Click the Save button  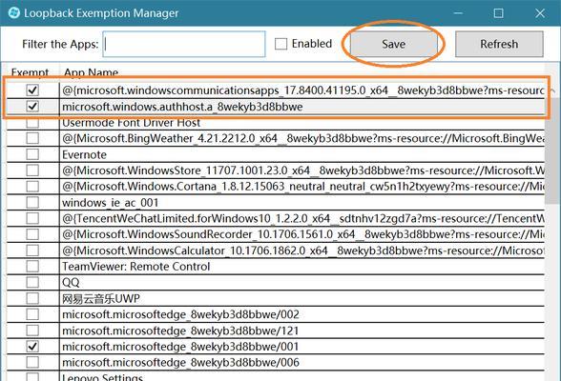pos(393,44)
